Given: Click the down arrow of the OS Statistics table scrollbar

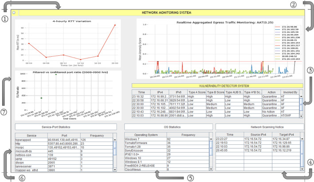Looking at the screenshot, I should [211, 169].
